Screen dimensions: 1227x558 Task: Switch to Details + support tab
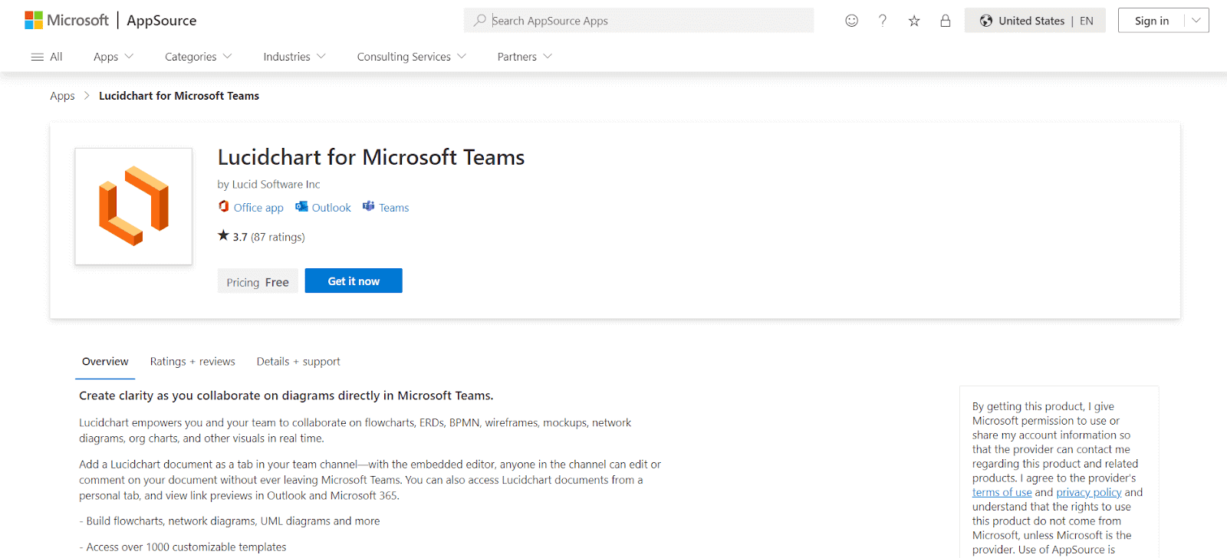point(298,362)
